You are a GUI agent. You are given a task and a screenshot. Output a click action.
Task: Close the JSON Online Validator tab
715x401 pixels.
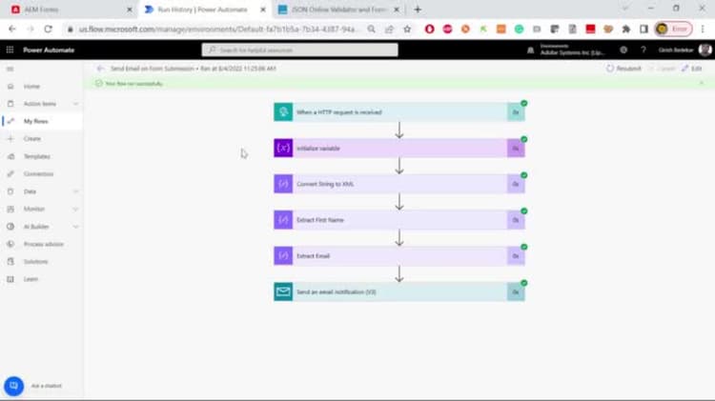tap(397, 10)
